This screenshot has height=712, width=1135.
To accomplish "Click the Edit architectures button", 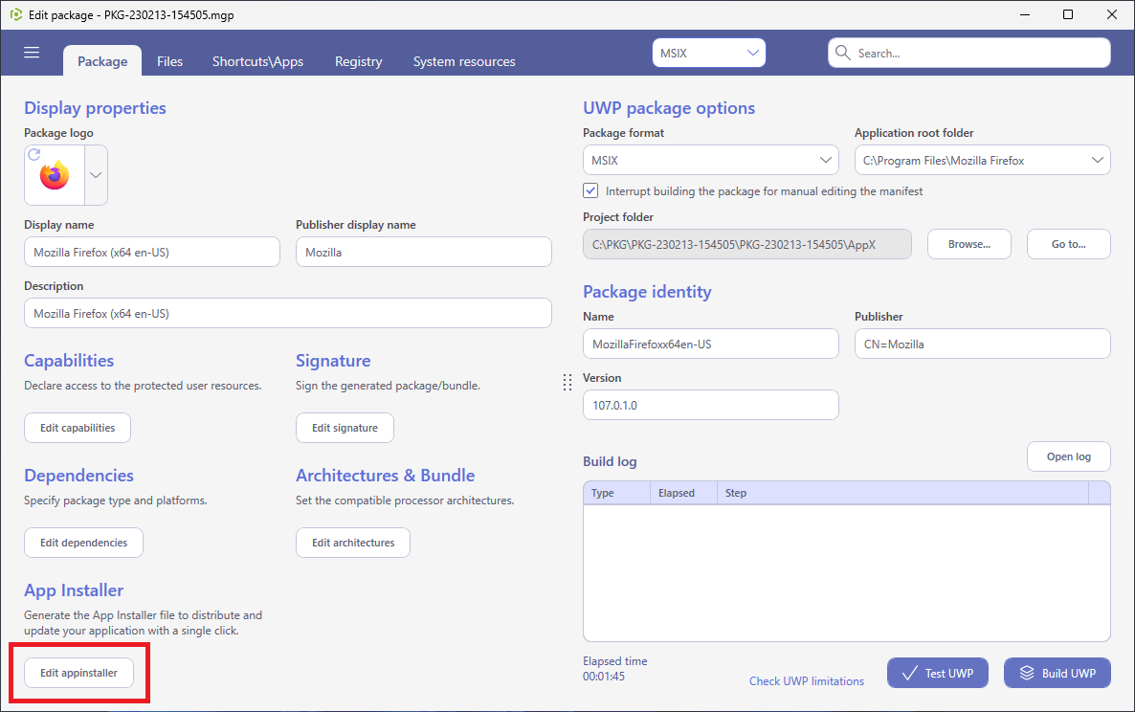I will 352,543.
